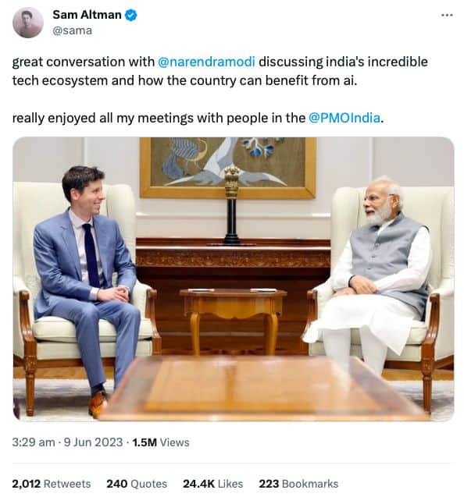The width and height of the screenshot is (464, 497).
Task: Show the 240 Quotes list
Action: click(137, 484)
